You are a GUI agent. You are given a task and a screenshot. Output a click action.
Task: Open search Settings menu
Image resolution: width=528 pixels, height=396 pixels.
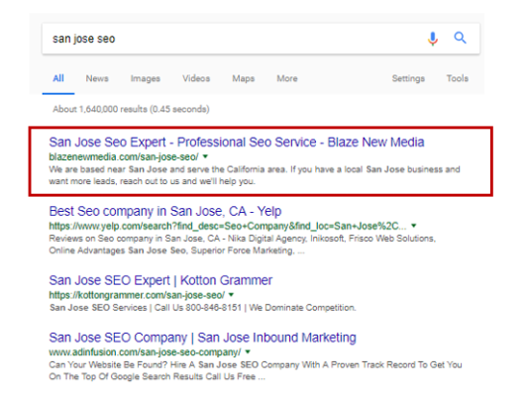(408, 78)
